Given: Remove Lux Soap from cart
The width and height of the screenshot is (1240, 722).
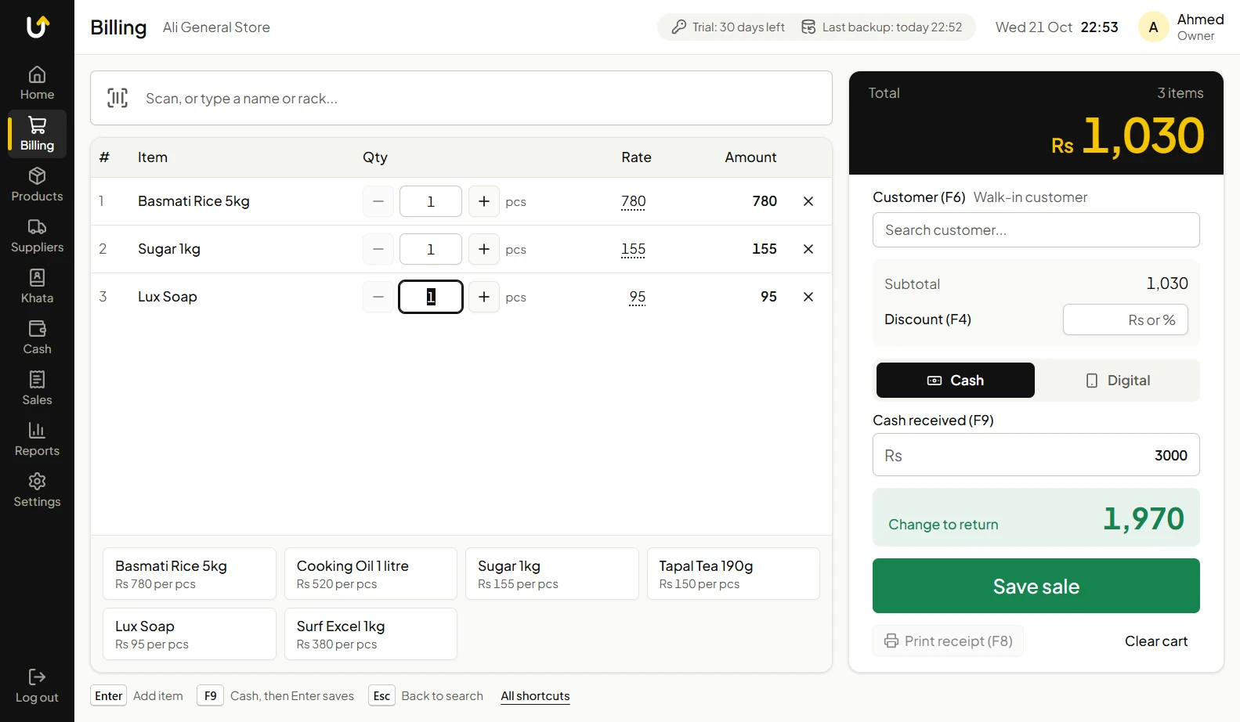Looking at the screenshot, I should coord(808,297).
